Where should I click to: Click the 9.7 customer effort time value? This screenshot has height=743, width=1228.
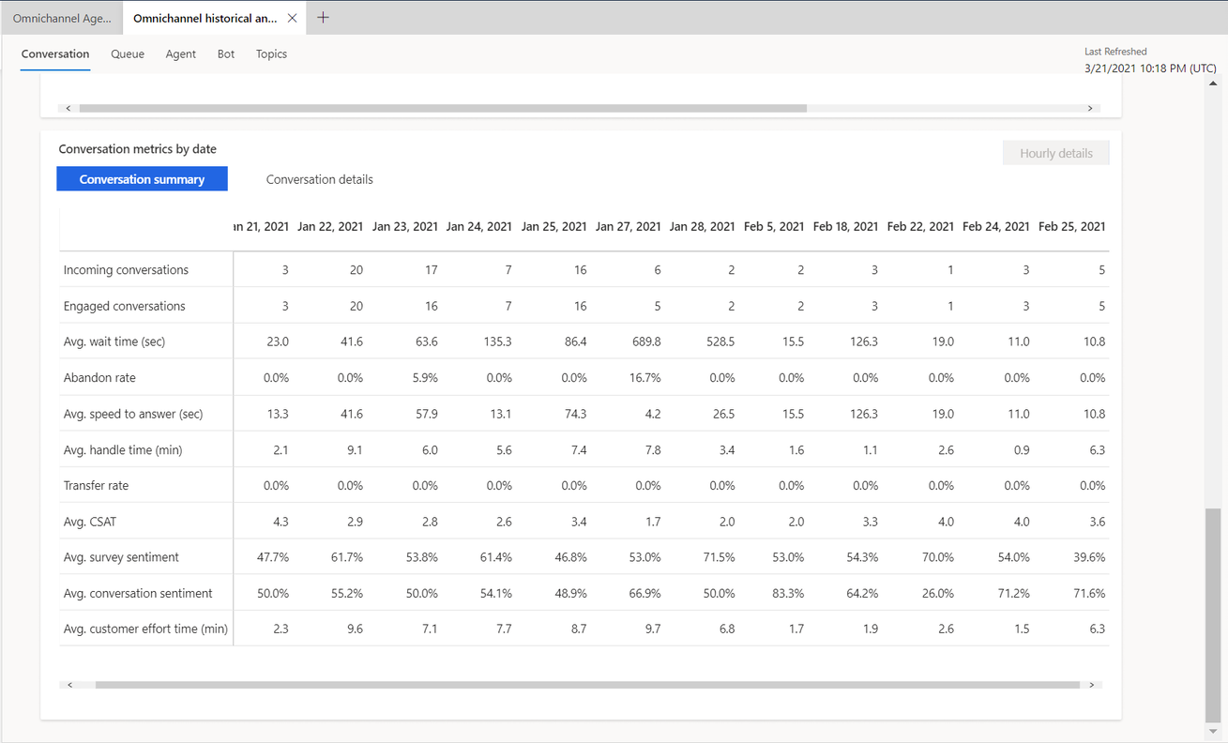(652, 629)
